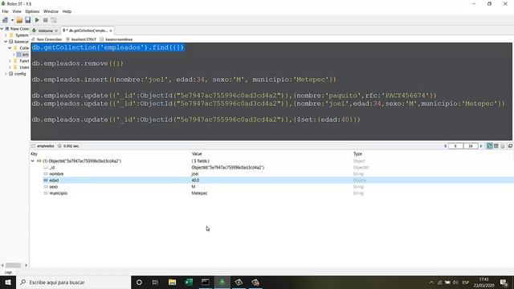
Task: Select the municipio field row
Action: tap(271, 193)
